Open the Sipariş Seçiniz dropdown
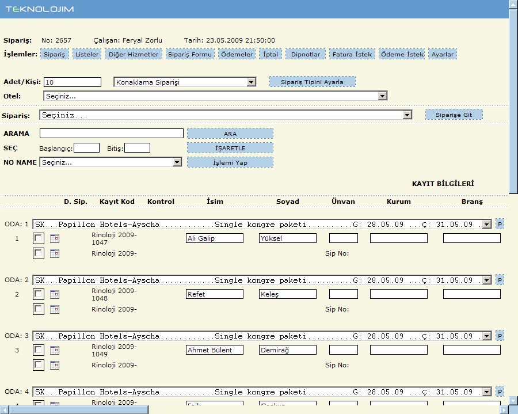Viewport: 518px width, 414px height. coord(226,115)
